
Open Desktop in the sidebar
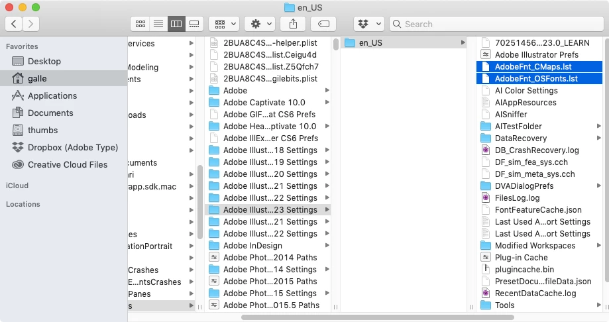pyautogui.click(x=64, y=62)
